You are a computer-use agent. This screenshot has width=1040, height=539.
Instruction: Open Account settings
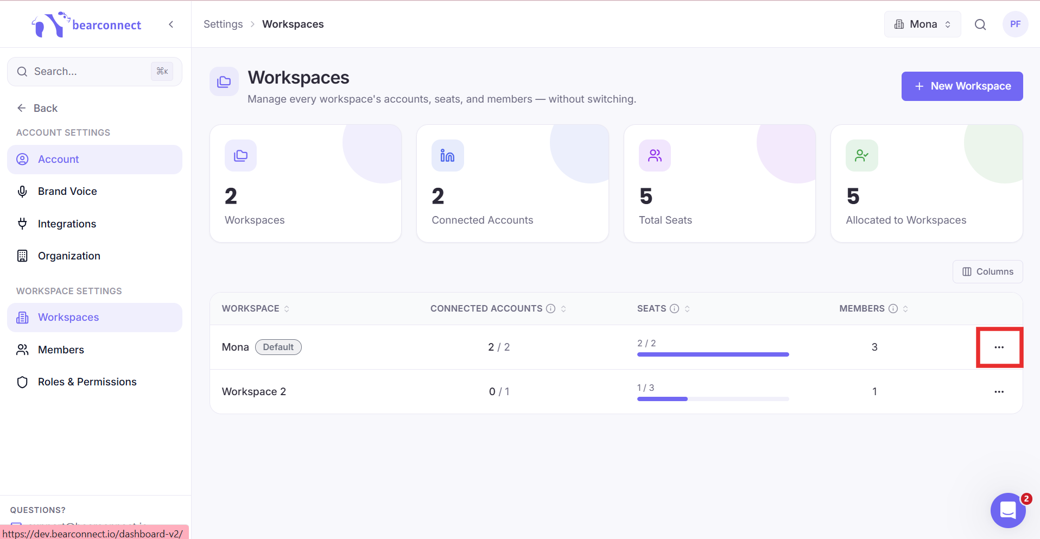pyautogui.click(x=94, y=160)
